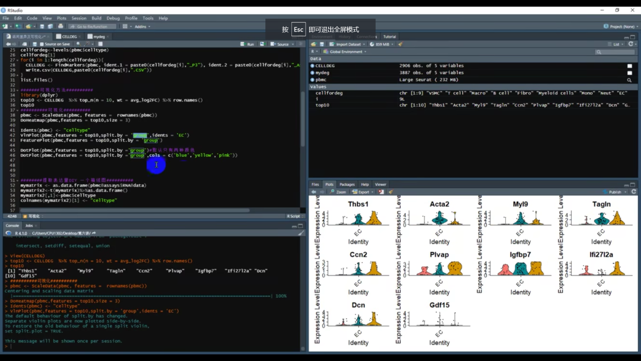This screenshot has height=361, width=641.
Task: Open the Session menu
Action: coord(79,18)
